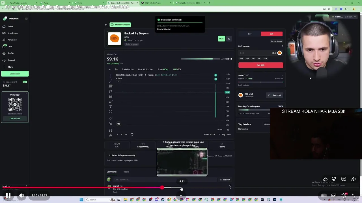Go back with the arrow icon
The image size is (362, 203).
106,25
